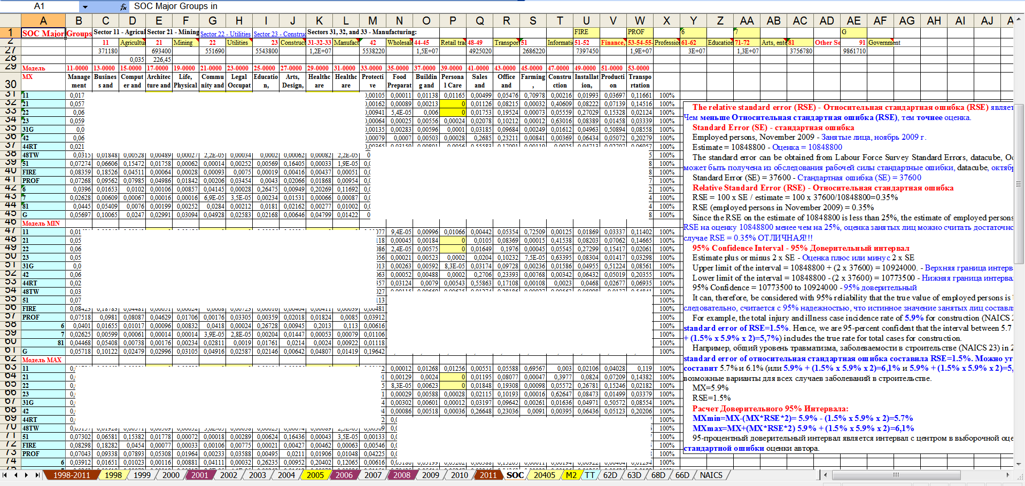Switch to the 1998-2011 sheet tab

71,475
